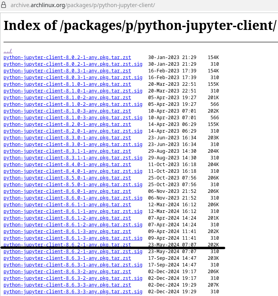Open python-jupyter-client-8.1.0-1-any.pkg.tar.zst.sig link

click(x=73, y=91)
